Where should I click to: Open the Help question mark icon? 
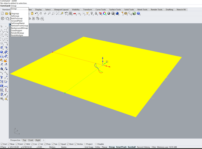click(138, 13)
